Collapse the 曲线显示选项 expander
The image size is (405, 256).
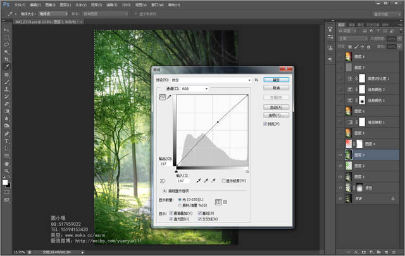click(165, 190)
